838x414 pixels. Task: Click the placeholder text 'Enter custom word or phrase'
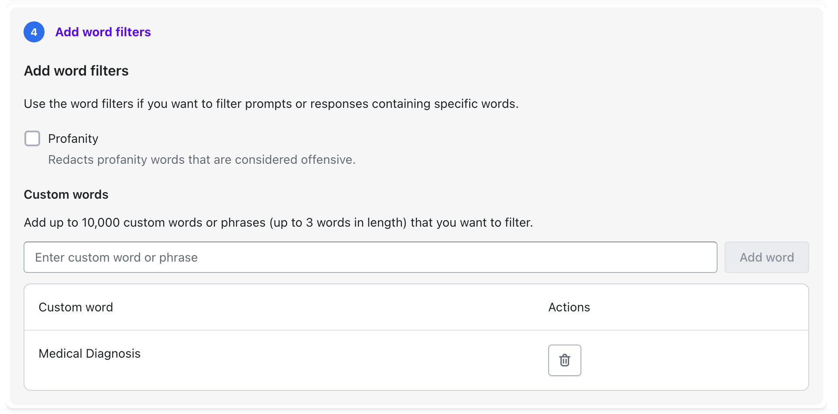(x=117, y=258)
